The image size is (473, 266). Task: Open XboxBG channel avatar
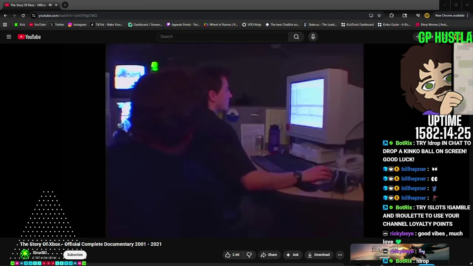[x=25, y=255]
